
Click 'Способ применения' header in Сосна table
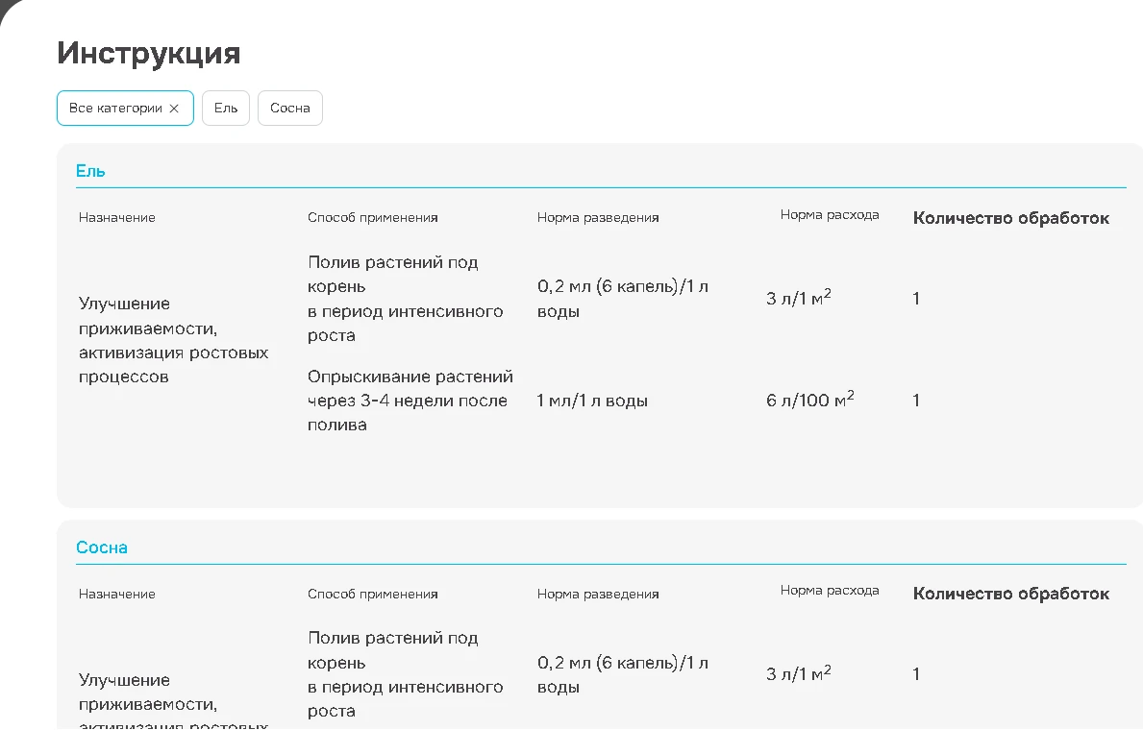(373, 595)
